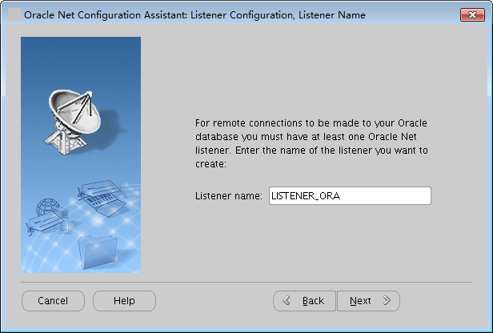The width and height of the screenshot is (493, 333).
Task: Click the laptop illustration icon
Action: click(102, 199)
